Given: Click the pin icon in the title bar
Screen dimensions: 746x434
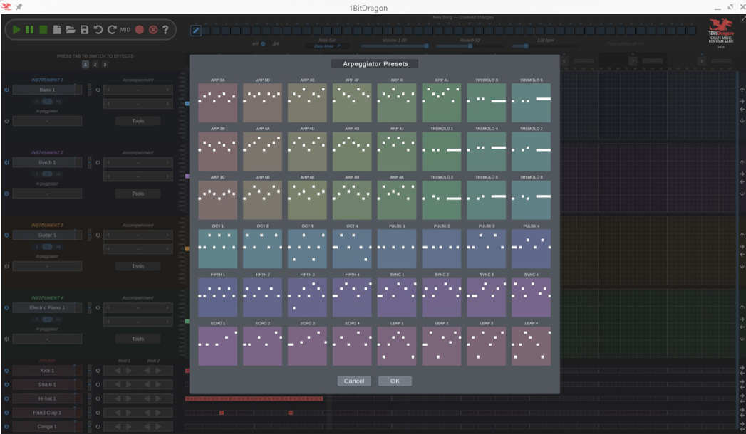Looking at the screenshot, I should pyautogui.click(x=19, y=6).
